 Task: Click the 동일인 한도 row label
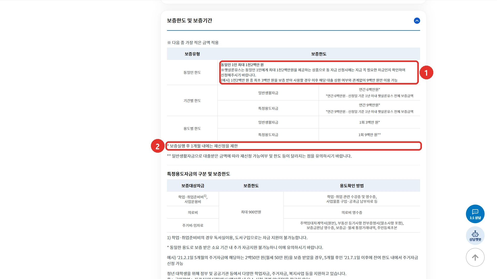(x=192, y=73)
